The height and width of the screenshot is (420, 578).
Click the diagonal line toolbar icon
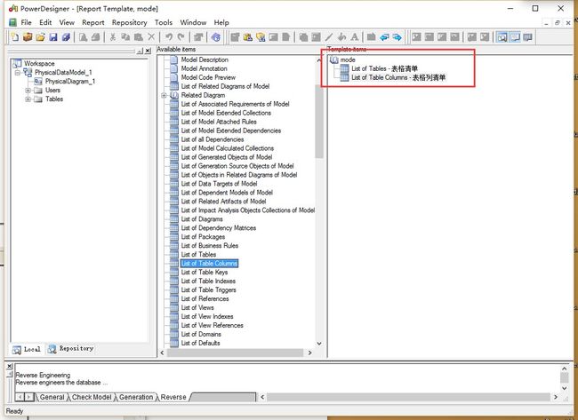[329, 37]
